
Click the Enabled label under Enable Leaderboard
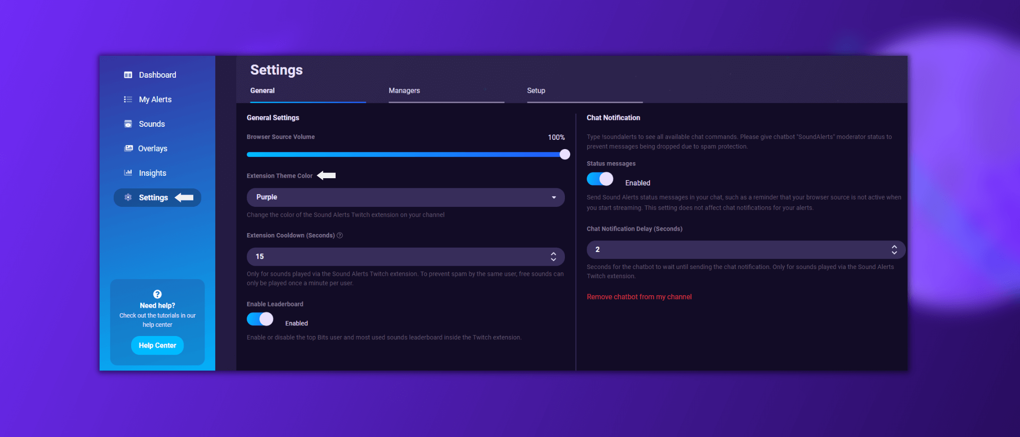pos(297,323)
